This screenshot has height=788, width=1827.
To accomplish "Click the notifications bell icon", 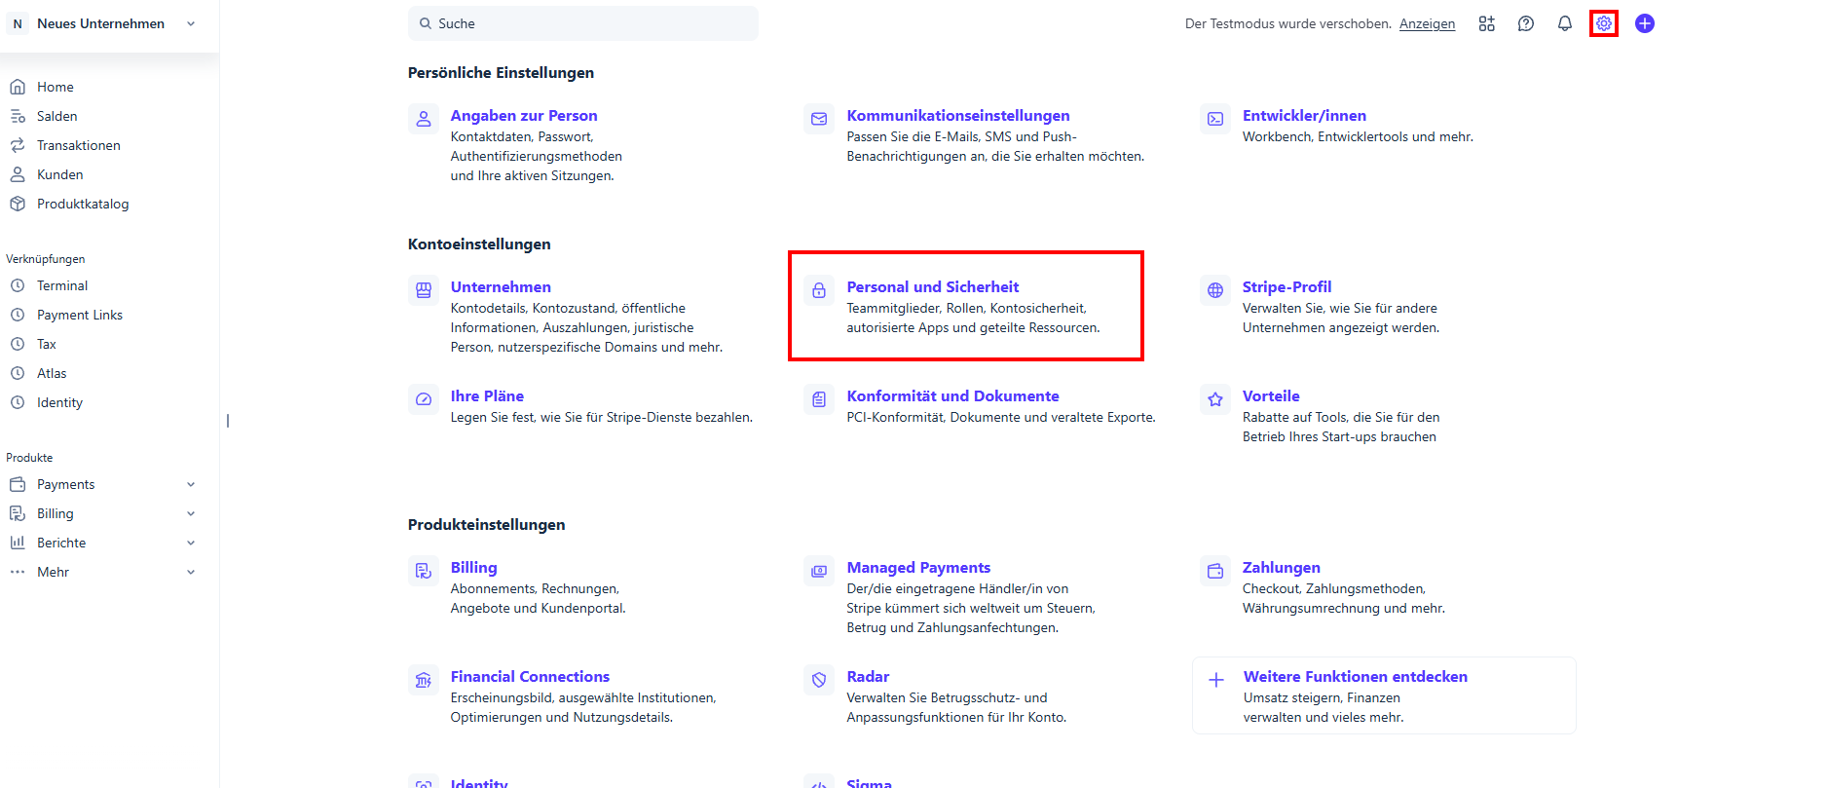I will coord(1564,23).
